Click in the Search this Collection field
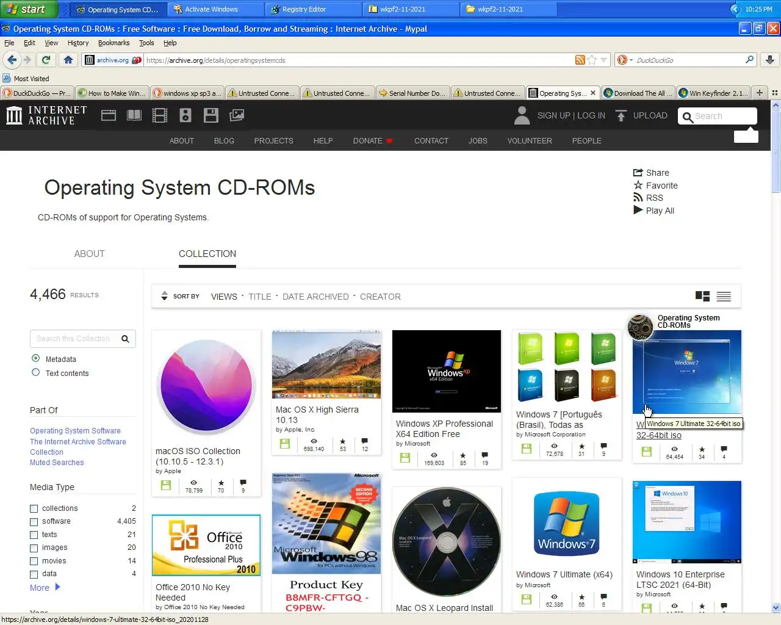The width and height of the screenshot is (781, 625). [73, 339]
